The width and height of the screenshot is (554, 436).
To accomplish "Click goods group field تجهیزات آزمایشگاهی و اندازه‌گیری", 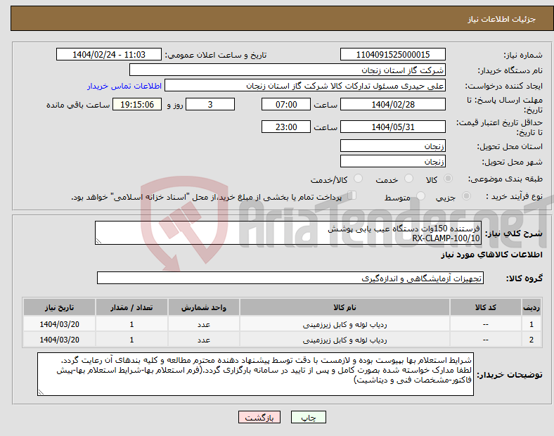I will (x=290, y=278).
